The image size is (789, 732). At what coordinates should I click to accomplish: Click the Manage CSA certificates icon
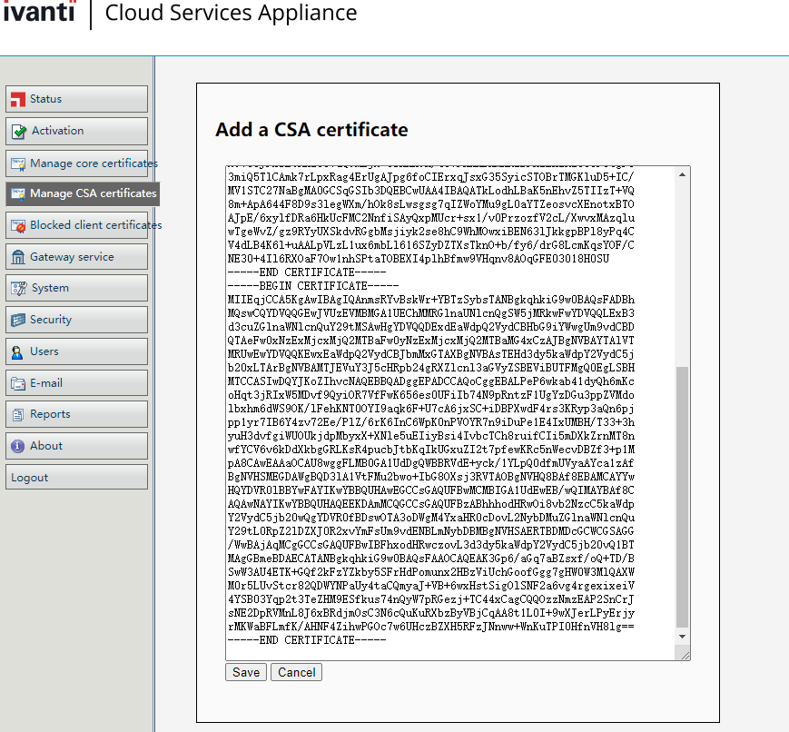pos(18,193)
